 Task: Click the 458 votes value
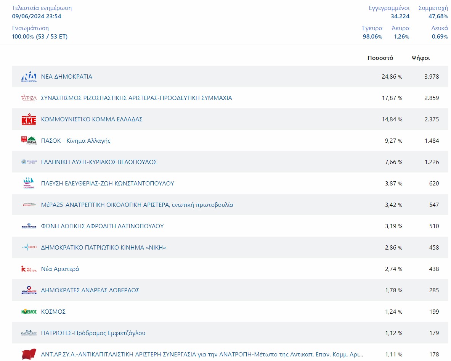pyautogui.click(x=434, y=248)
